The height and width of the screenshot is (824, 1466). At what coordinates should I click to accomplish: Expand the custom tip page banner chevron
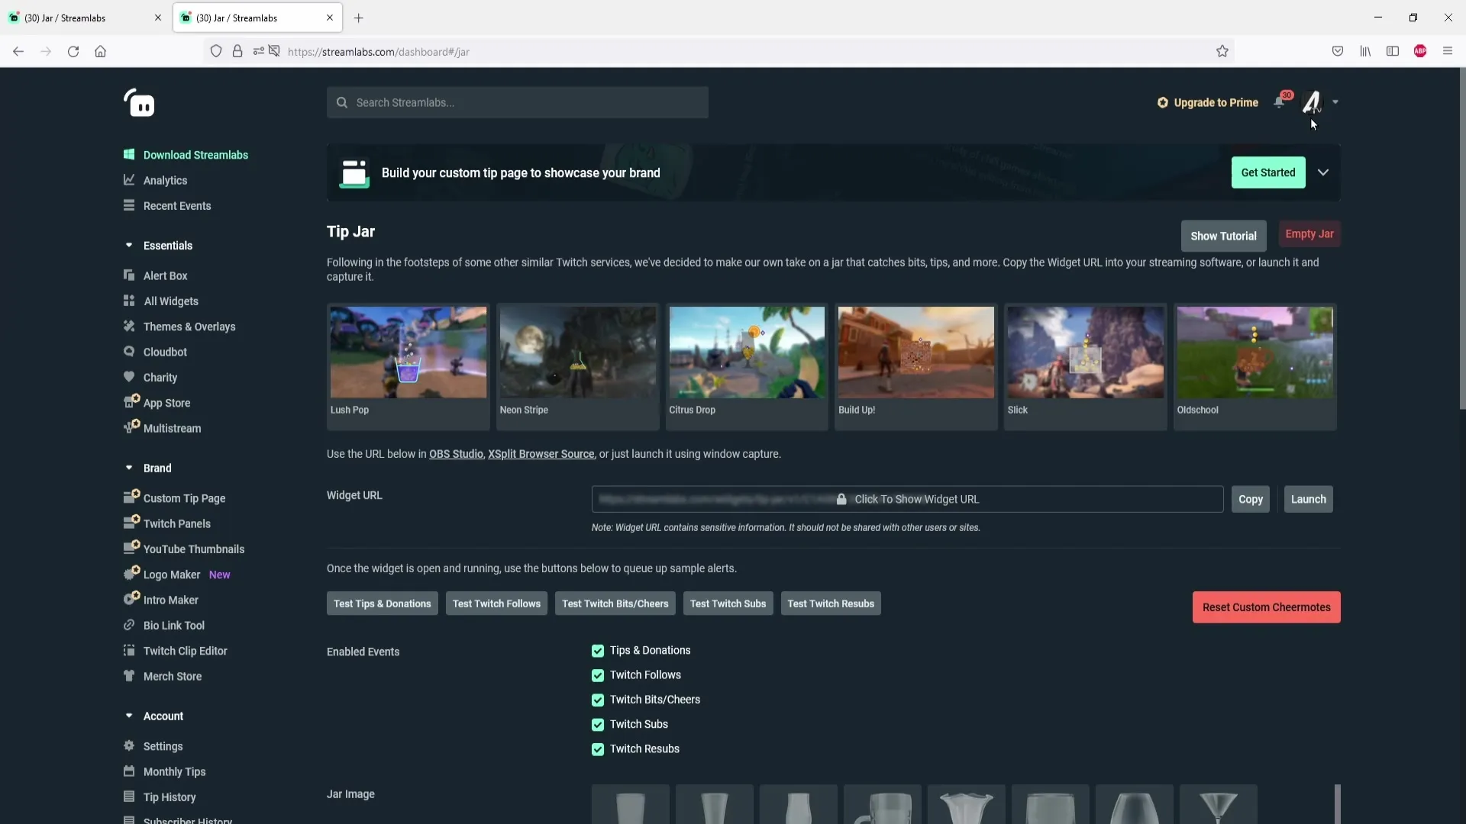(1323, 172)
